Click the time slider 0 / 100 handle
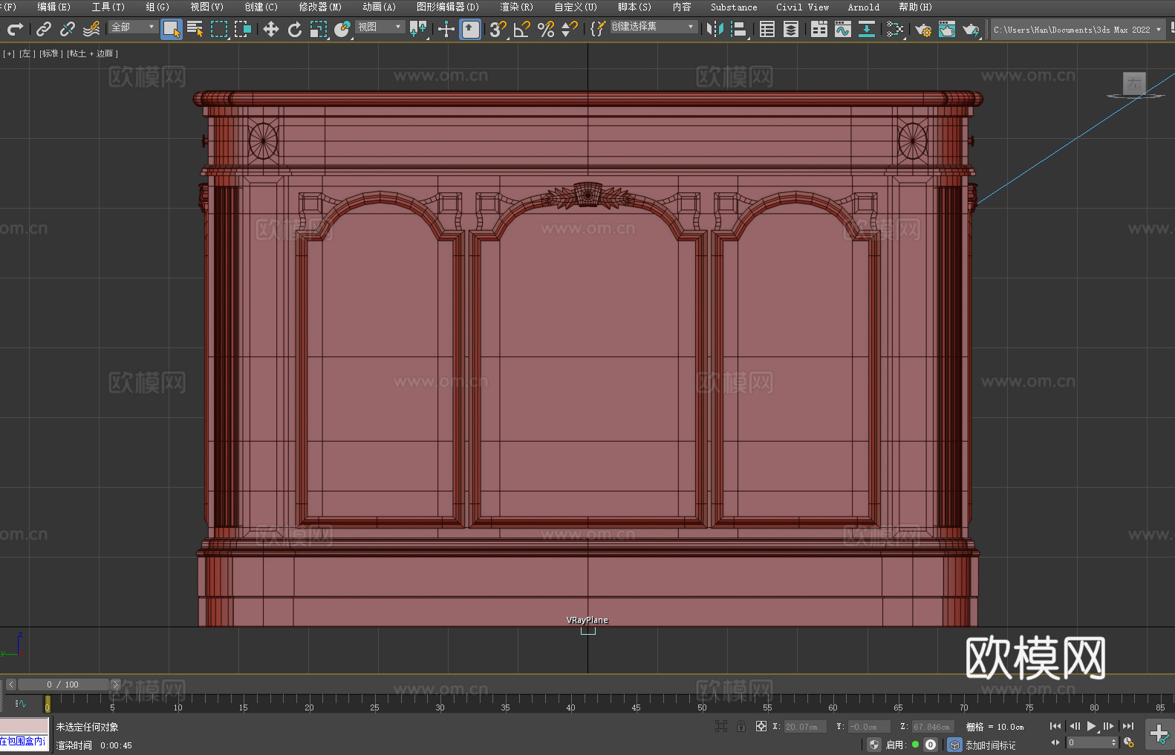The image size is (1175, 755). [63, 684]
